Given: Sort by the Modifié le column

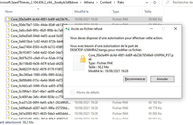Looking at the screenshot, I should pyautogui.click(x=82, y=12).
